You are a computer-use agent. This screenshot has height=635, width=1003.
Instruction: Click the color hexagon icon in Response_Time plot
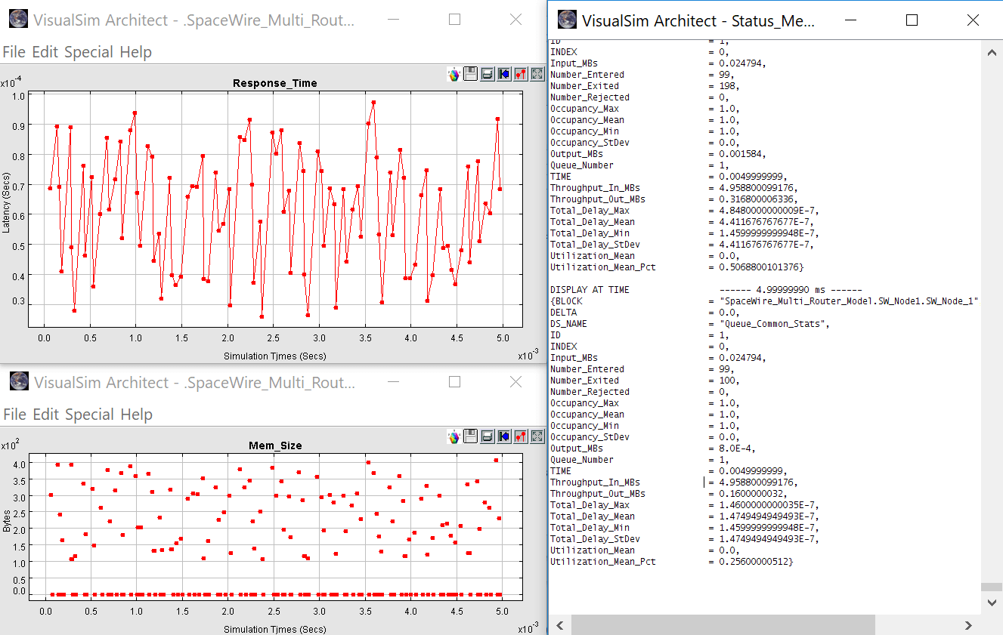click(454, 74)
